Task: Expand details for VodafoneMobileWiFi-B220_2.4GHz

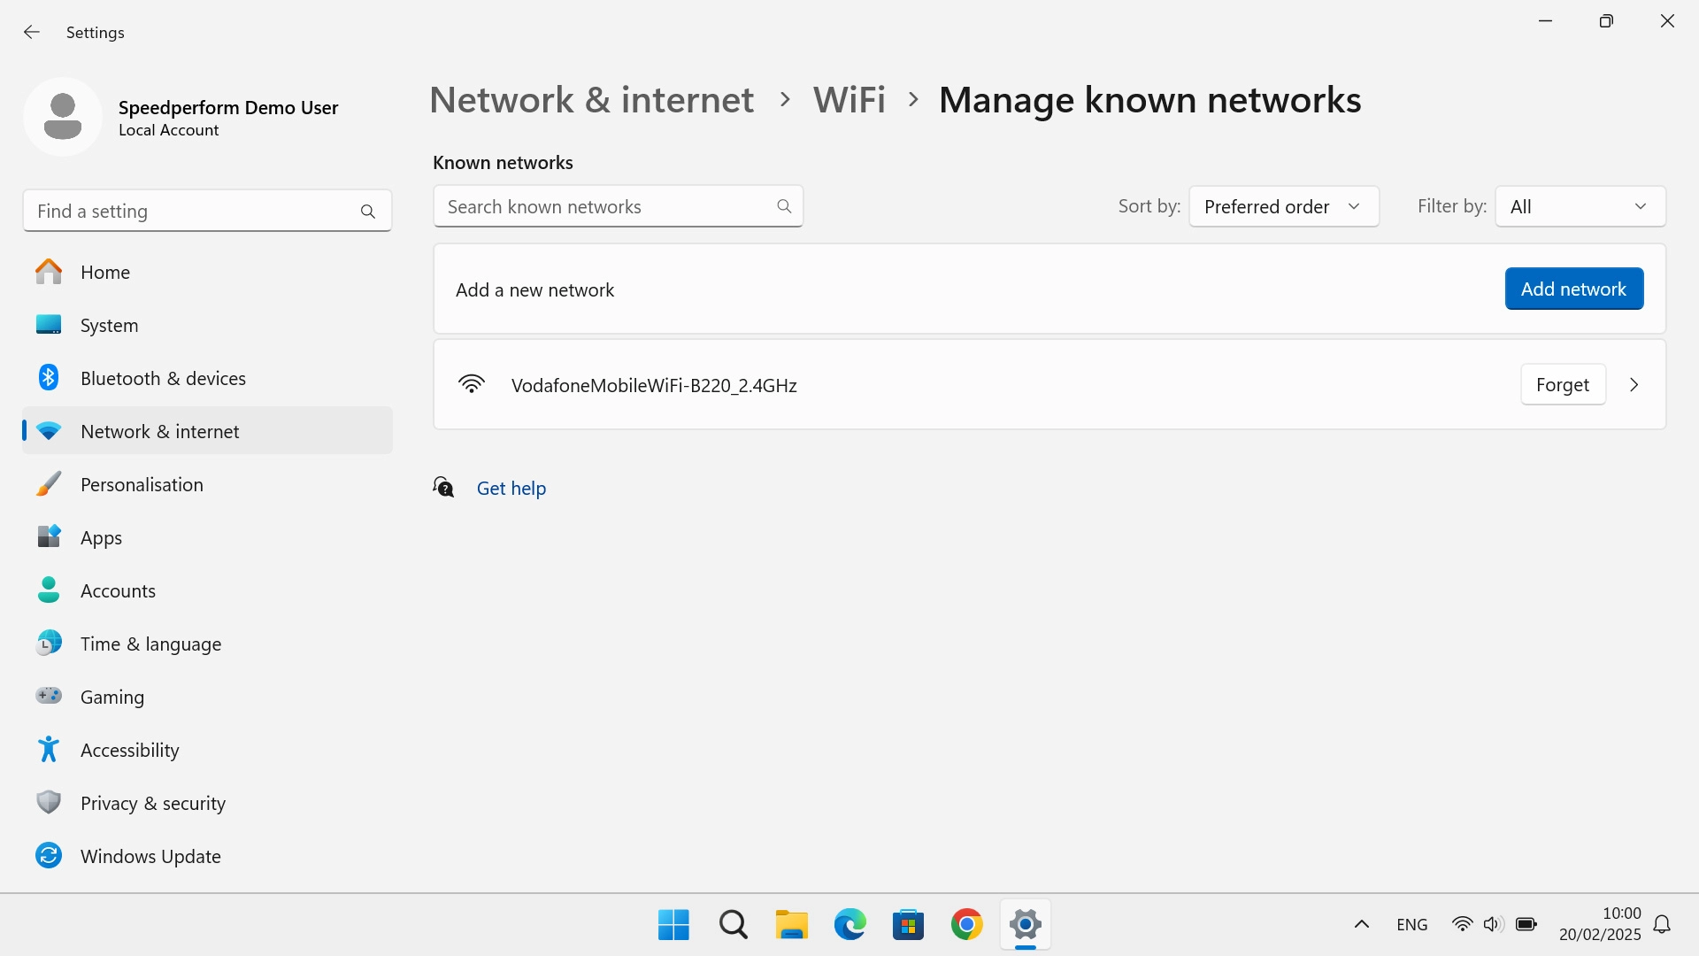Action: pyautogui.click(x=1633, y=384)
